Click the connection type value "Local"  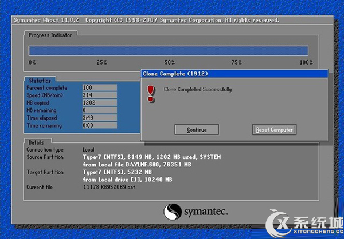pos(88,149)
